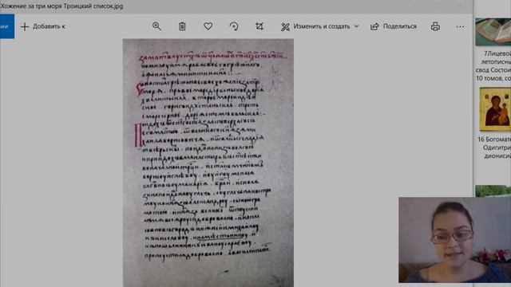511x287 pixels.
Task: Click the 'Поделиться' share button
Action: coord(394,26)
